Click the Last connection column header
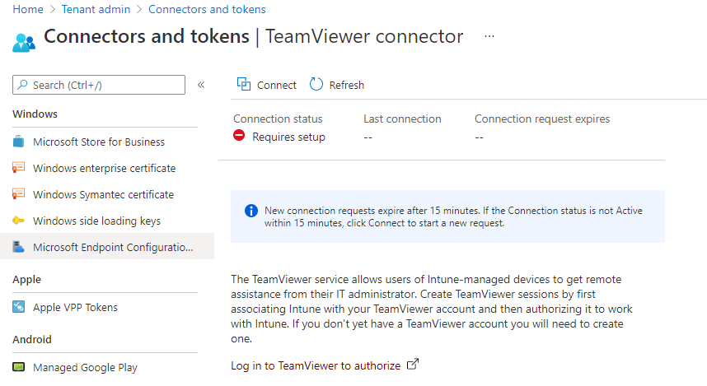707x386 pixels. click(402, 119)
